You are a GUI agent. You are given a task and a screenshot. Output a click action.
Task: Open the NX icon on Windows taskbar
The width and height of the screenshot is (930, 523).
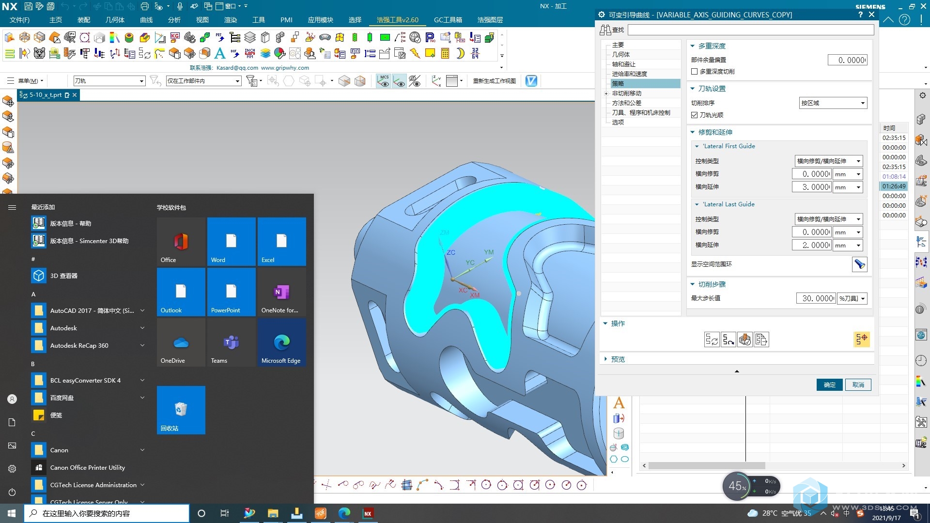pos(368,513)
